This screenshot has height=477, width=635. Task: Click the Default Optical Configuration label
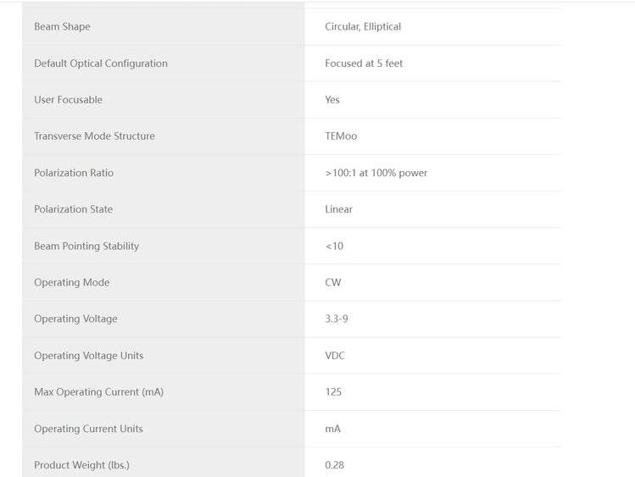tap(101, 64)
